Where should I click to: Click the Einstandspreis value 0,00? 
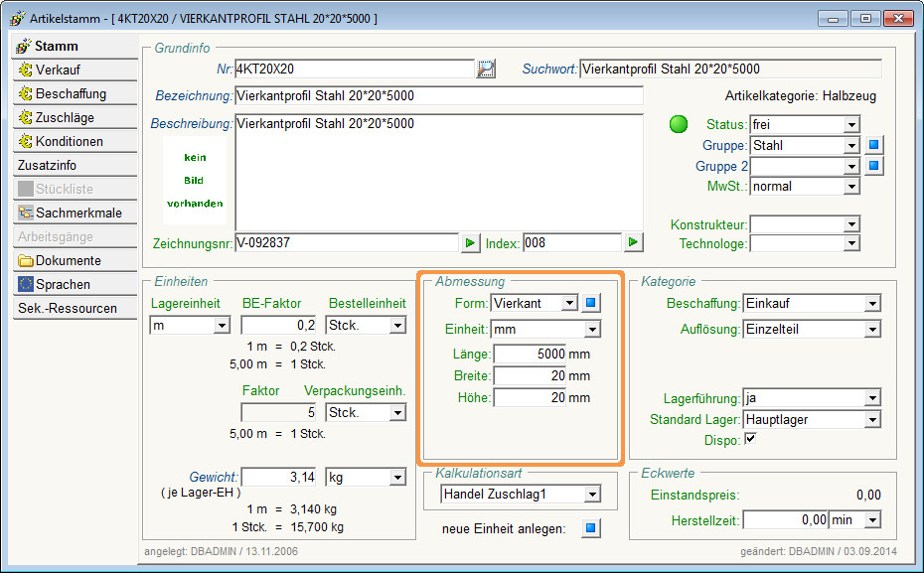click(868, 496)
